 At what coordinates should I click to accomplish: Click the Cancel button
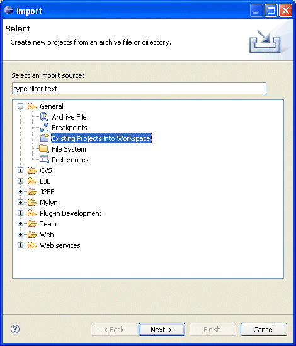coord(264,330)
